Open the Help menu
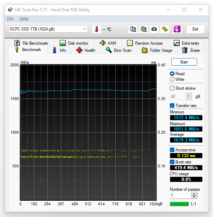The width and height of the screenshot is (213, 217). coord(24,19)
